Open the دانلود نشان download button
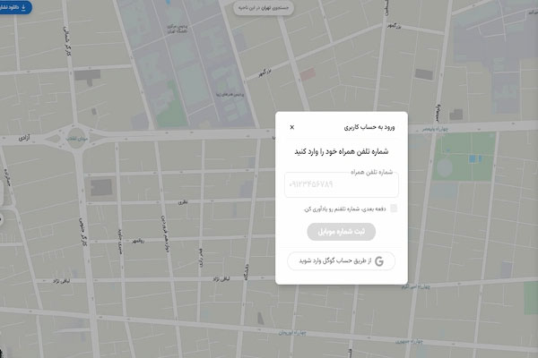The image size is (538, 358). click(14, 7)
